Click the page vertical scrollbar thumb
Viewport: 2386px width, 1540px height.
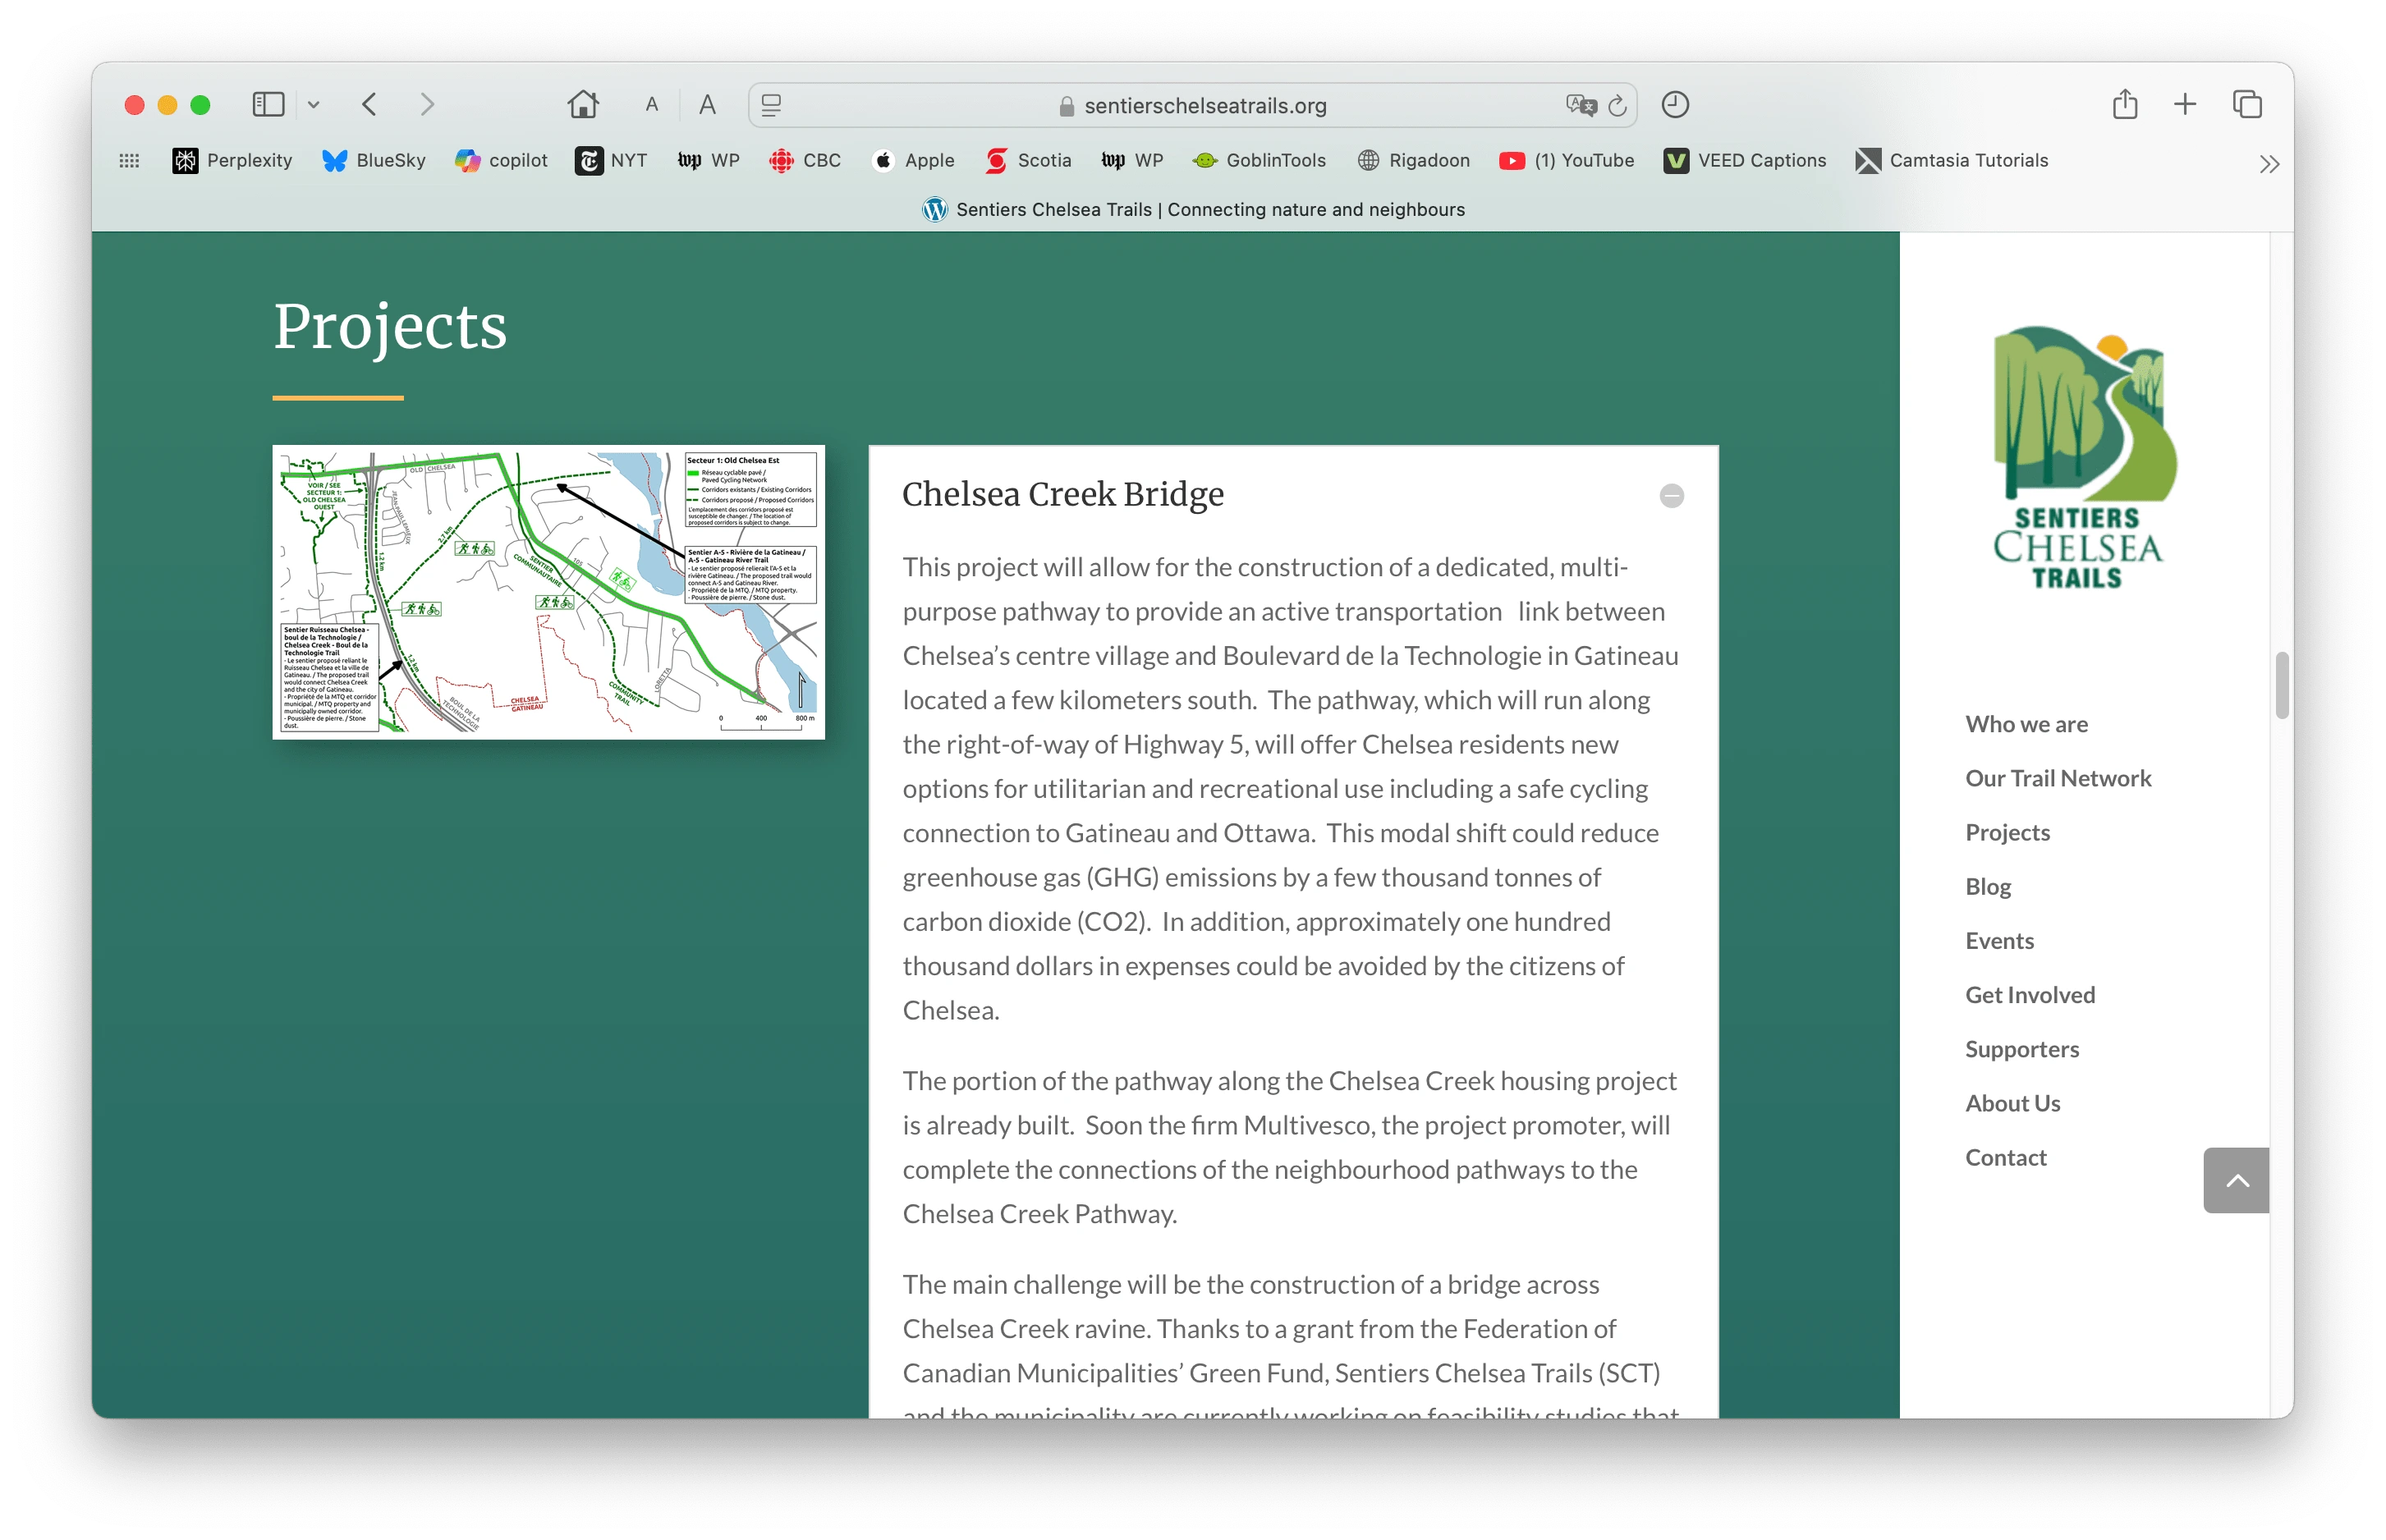(2281, 685)
